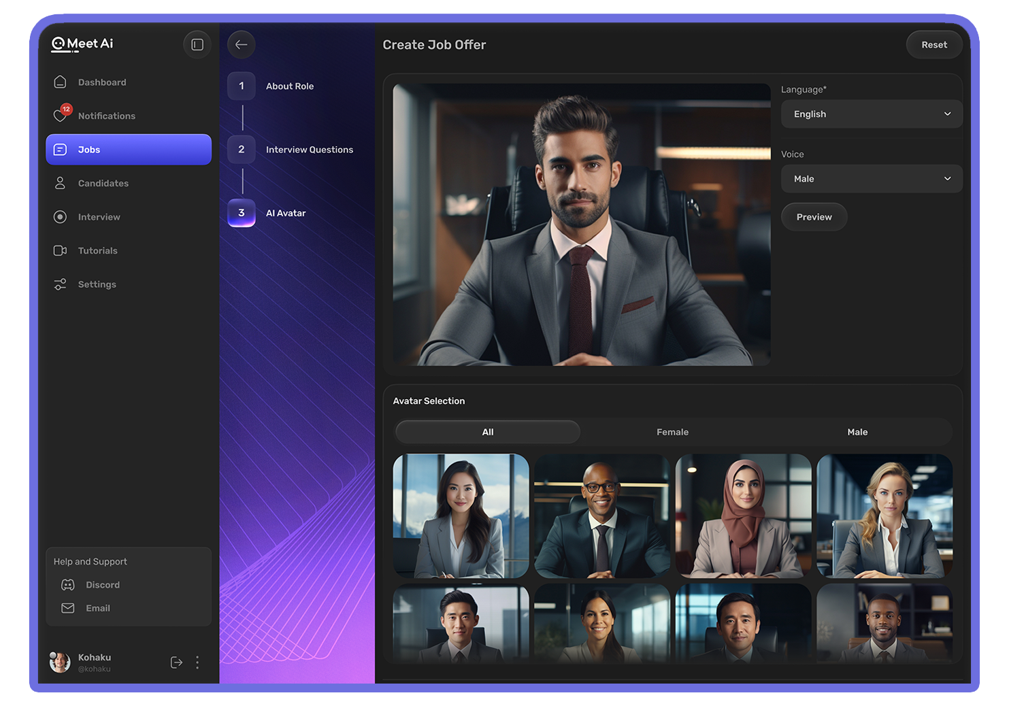Switch to the Male avatar filter tab
Image resolution: width=1009 pixels, height=706 pixels.
857,432
